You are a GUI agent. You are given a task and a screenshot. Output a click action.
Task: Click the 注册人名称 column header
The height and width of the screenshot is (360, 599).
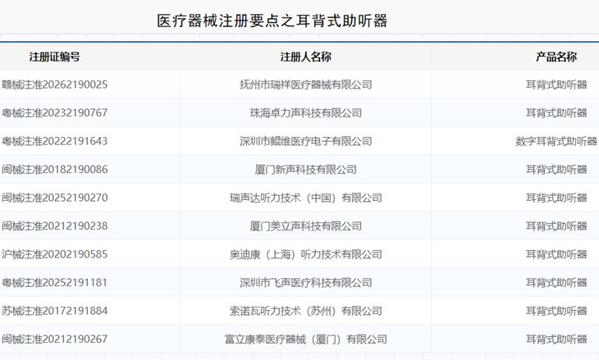[x=305, y=57]
